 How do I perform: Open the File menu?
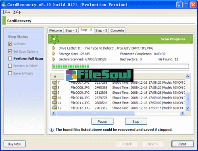pos(6,12)
